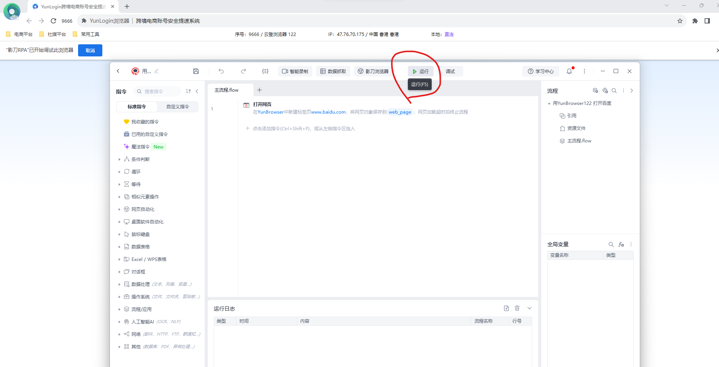The image size is (719, 367).
Task: Collapse the 流程 panel chevron
Action: (x=631, y=91)
